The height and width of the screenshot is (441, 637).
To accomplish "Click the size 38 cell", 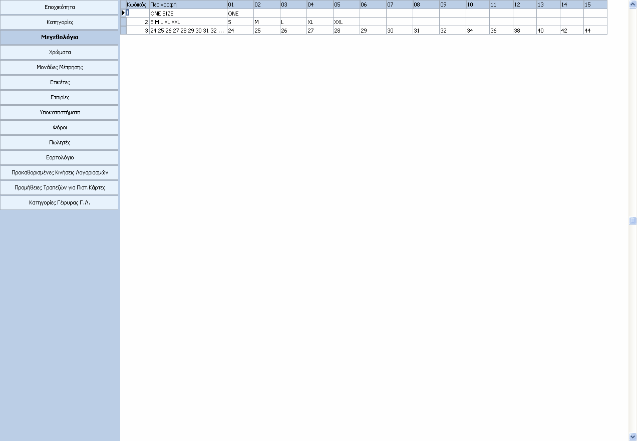I will (x=524, y=31).
